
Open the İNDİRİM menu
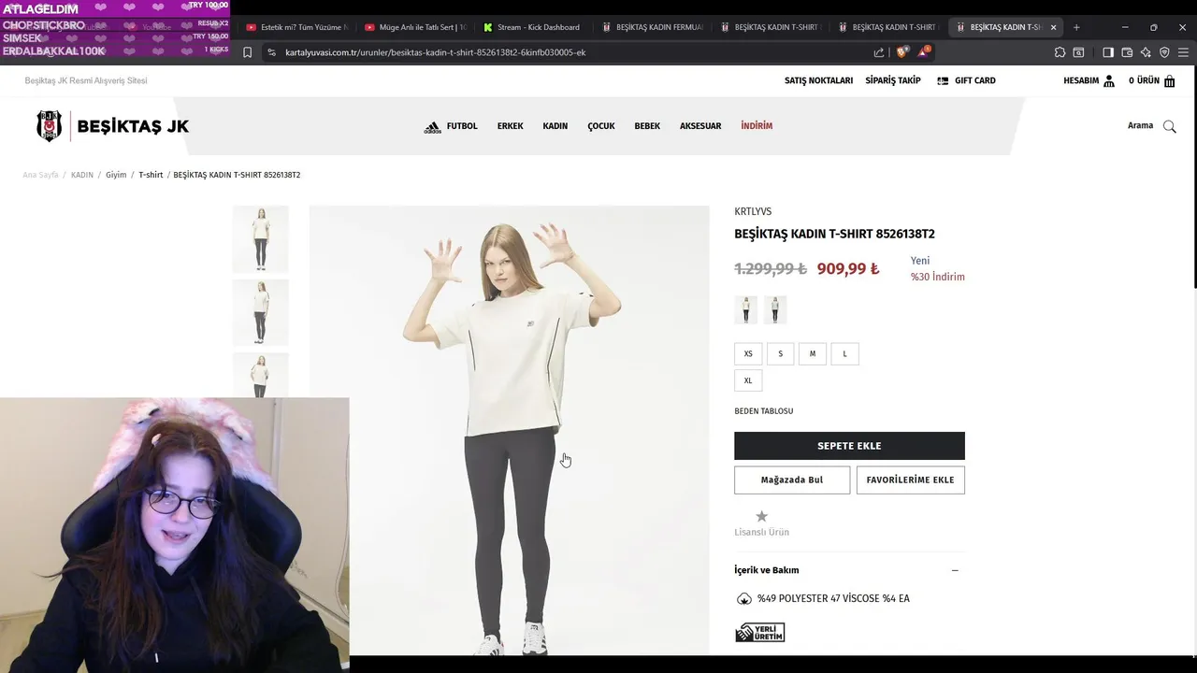757,126
